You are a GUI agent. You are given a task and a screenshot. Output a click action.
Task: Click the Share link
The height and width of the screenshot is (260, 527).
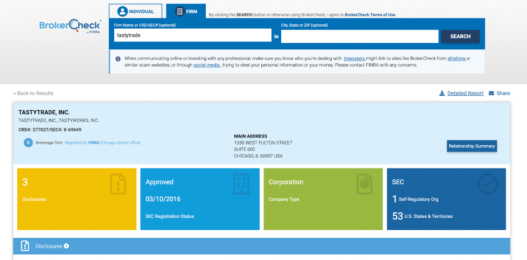pyautogui.click(x=503, y=93)
